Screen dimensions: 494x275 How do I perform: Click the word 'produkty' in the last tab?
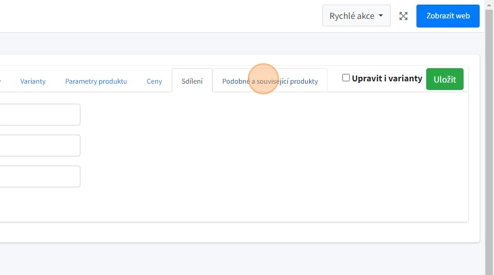point(304,81)
